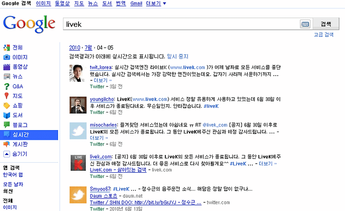
Task: Select the 실시간 label in sidebar
Action: click(21, 134)
